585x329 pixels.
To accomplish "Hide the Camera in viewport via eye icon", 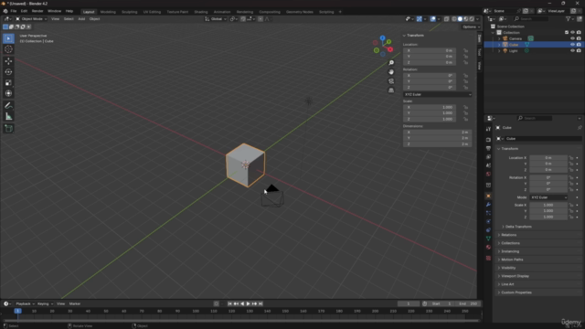I will click(x=573, y=38).
